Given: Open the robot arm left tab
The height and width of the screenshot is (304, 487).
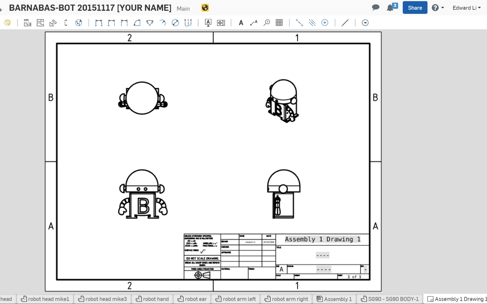Looking at the screenshot, I should (x=236, y=299).
